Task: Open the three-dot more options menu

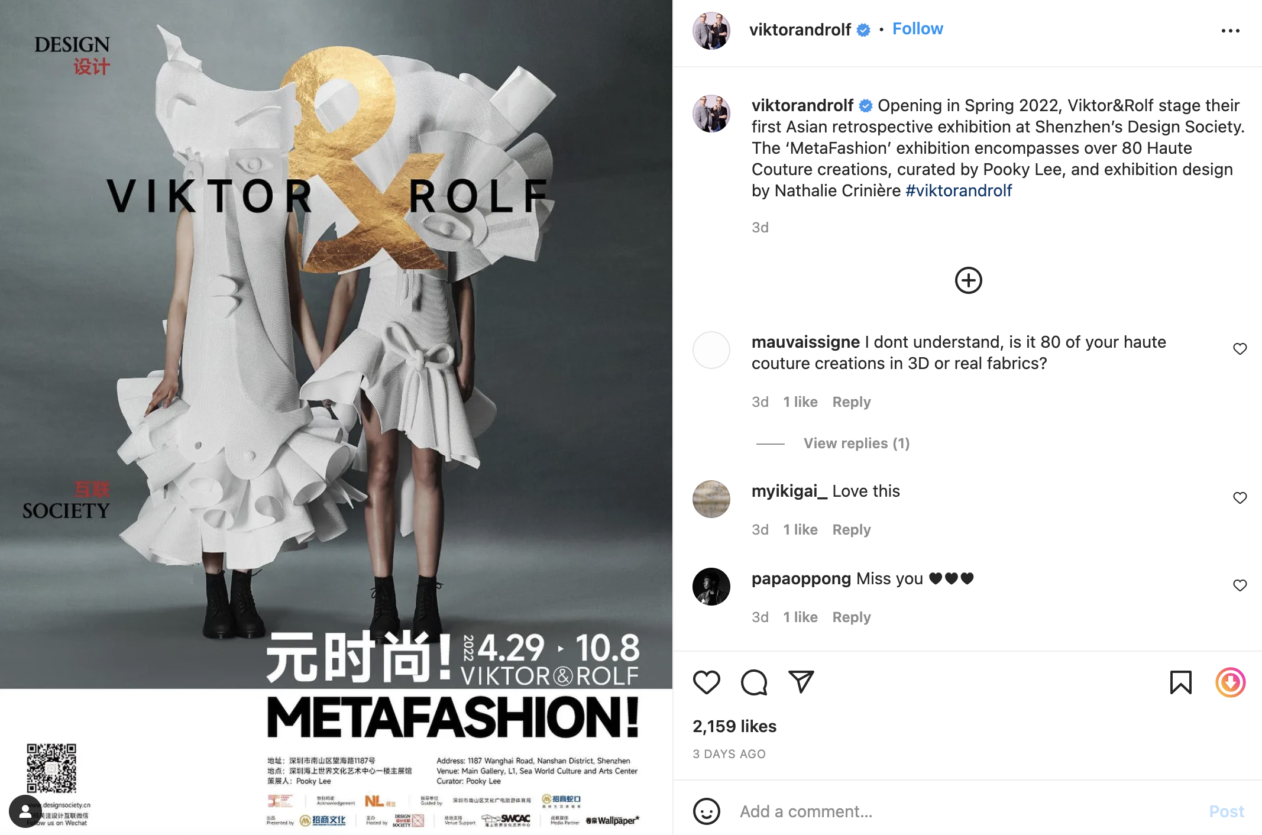Action: click(1230, 31)
